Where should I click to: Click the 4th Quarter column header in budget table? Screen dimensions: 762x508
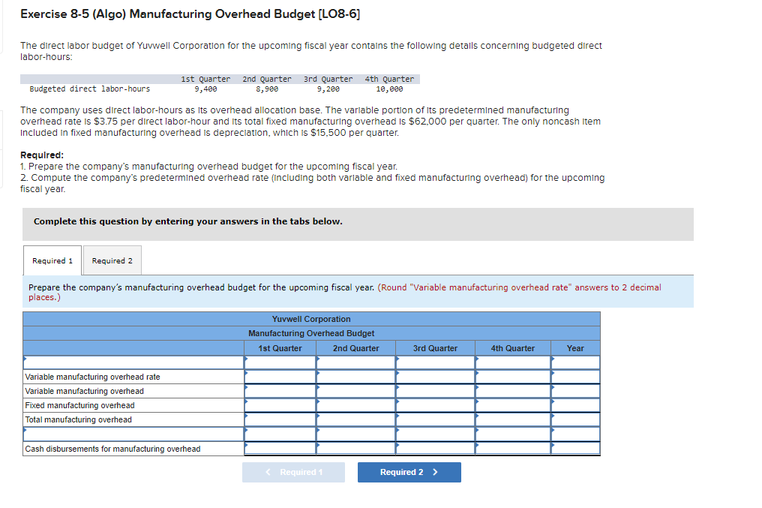point(513,348)
